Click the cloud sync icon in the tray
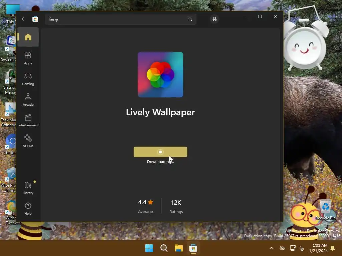This screenshot has height=256, width=342. (282, 248)
